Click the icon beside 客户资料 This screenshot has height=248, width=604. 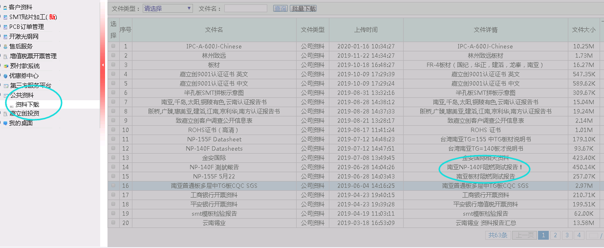tap(5, 7)
